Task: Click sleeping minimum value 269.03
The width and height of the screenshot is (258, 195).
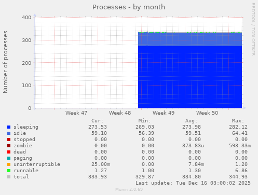Action: (145, 127)
